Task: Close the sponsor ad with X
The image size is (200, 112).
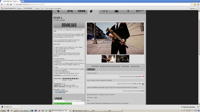Action: (x=84, y=101)
